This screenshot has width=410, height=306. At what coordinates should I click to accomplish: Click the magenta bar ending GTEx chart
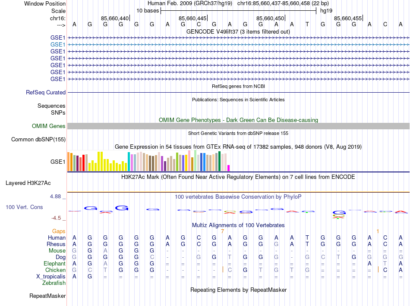229,168
